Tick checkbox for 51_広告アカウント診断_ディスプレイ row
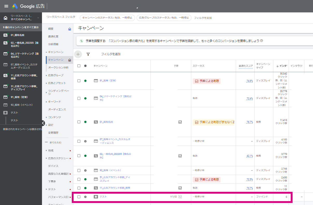 pos(79,179)
